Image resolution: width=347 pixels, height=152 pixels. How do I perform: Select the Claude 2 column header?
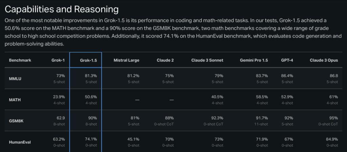coord(165,60)
